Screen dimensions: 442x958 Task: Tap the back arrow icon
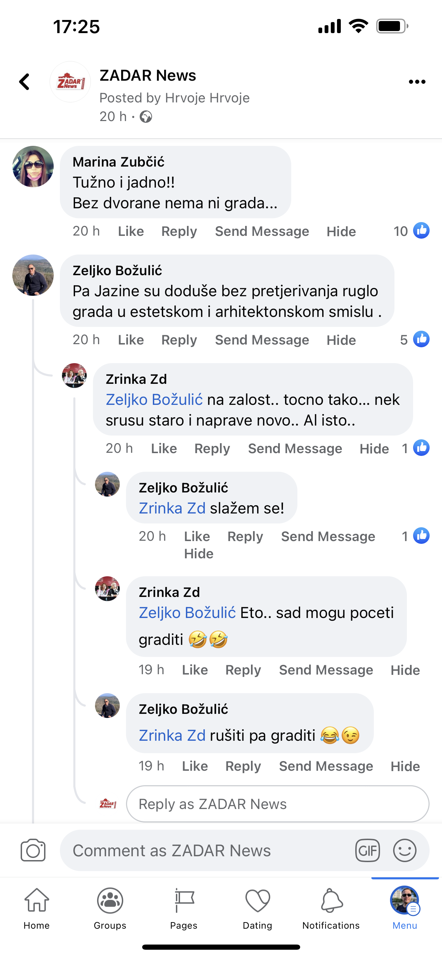tap(24, 82)
